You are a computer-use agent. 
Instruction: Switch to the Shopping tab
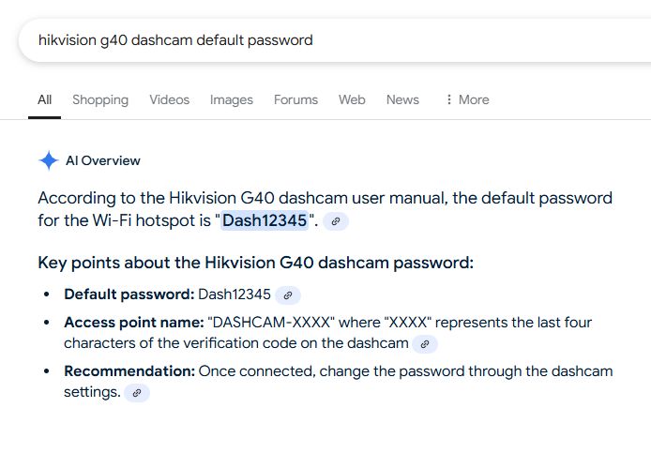[x=100, y=99]
